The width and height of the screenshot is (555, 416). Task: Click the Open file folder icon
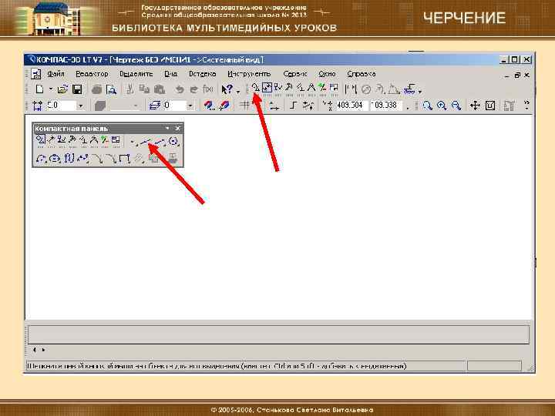coord(62,89)
